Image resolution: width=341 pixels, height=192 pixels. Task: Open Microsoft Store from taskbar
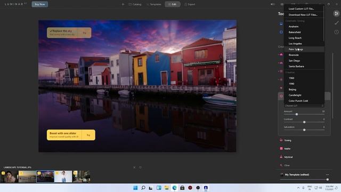pyautogui.click(x=182, y=188)
